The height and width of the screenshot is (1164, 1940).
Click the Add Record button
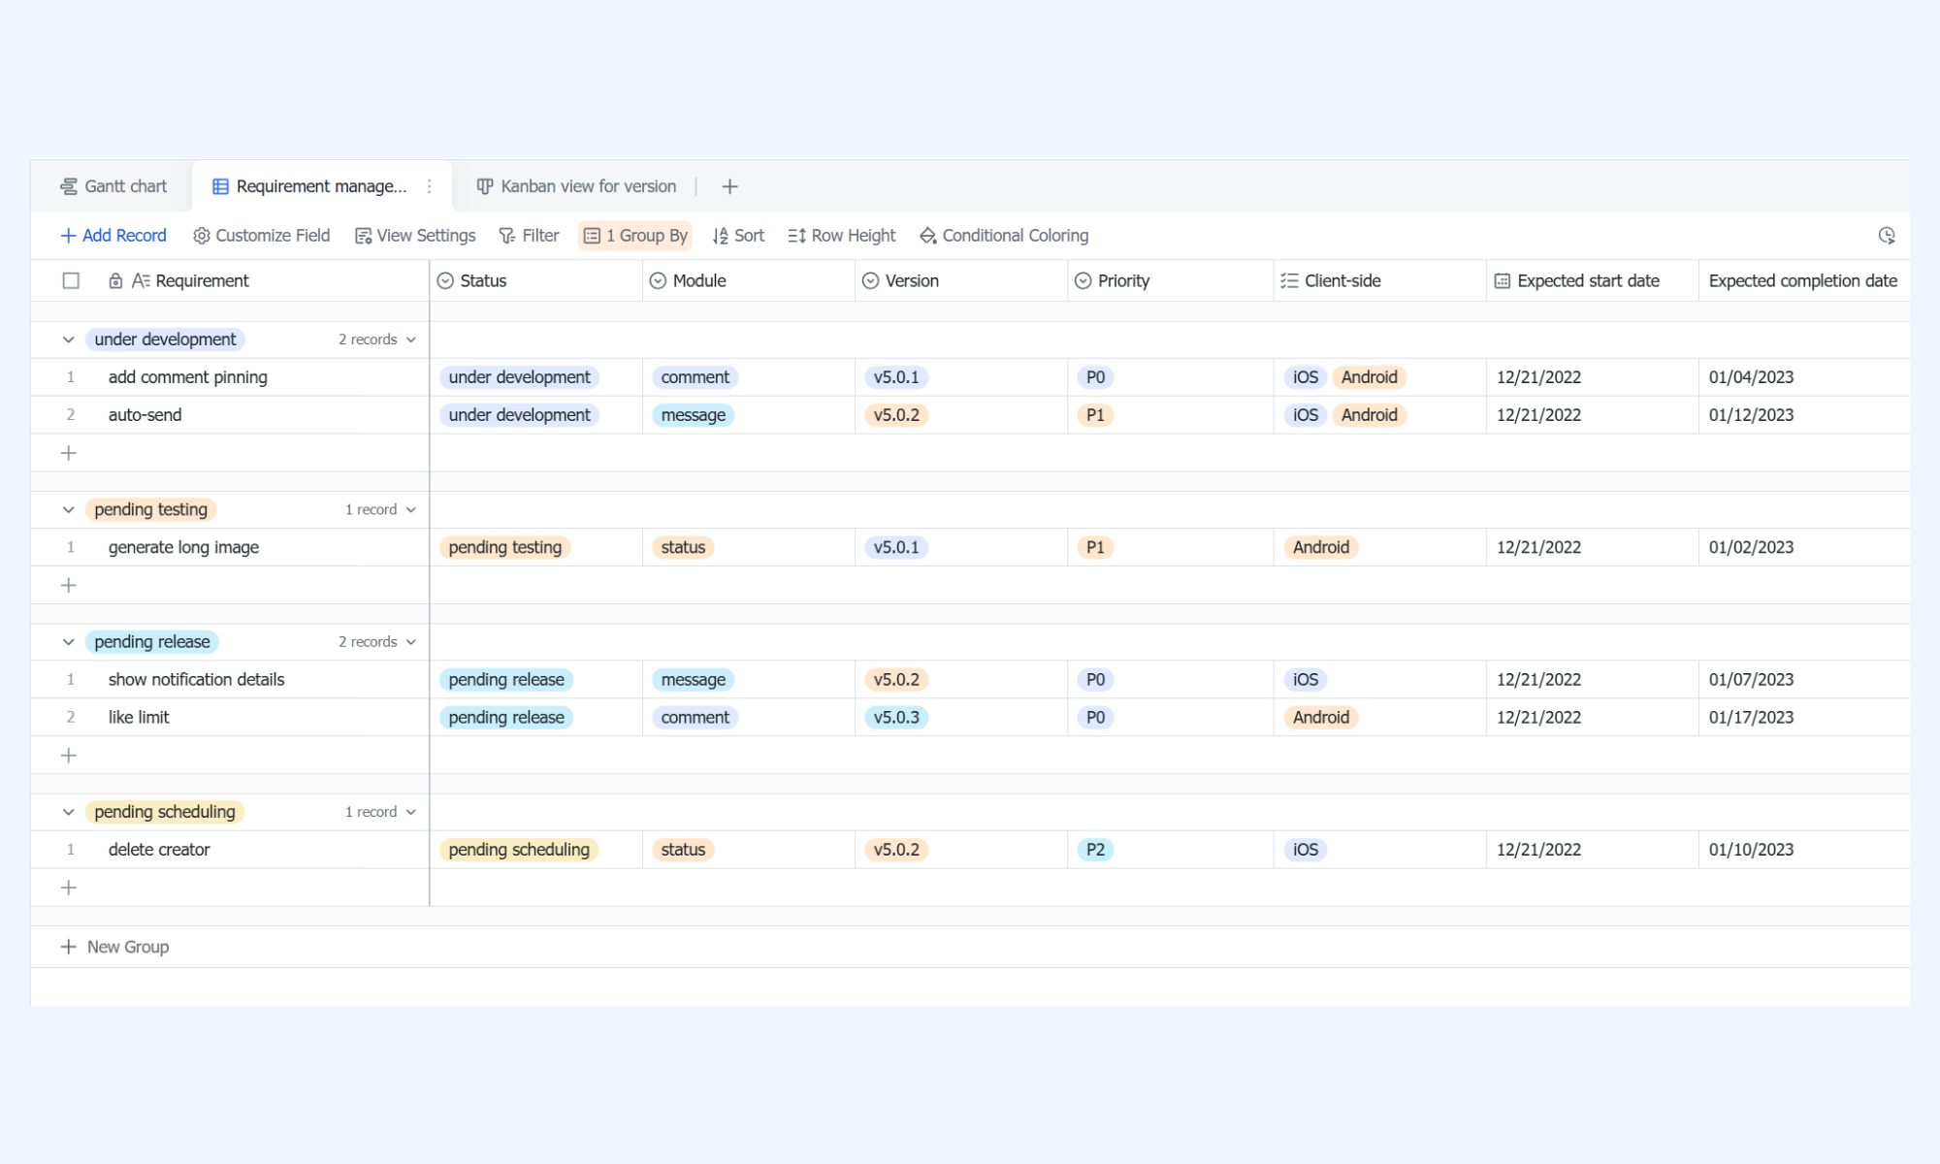point(113,236)
